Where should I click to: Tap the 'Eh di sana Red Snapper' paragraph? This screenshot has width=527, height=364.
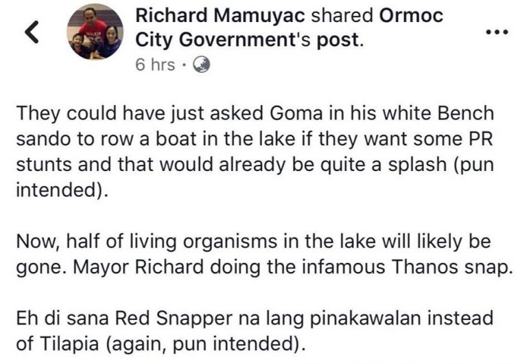pyautogui.click(x=255, y=331)
